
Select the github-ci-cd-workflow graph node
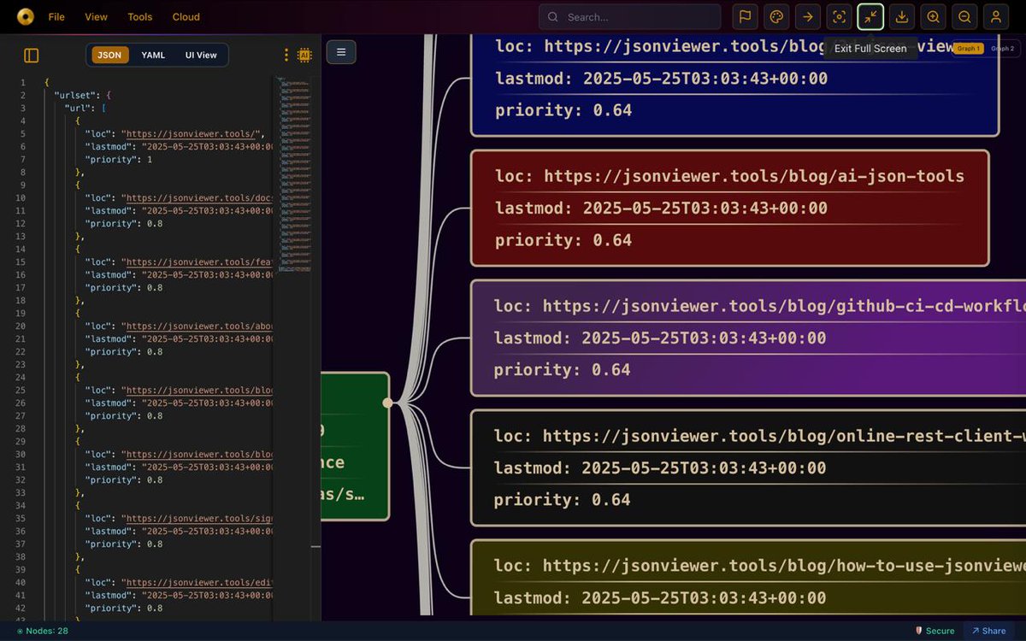[748, 338]
